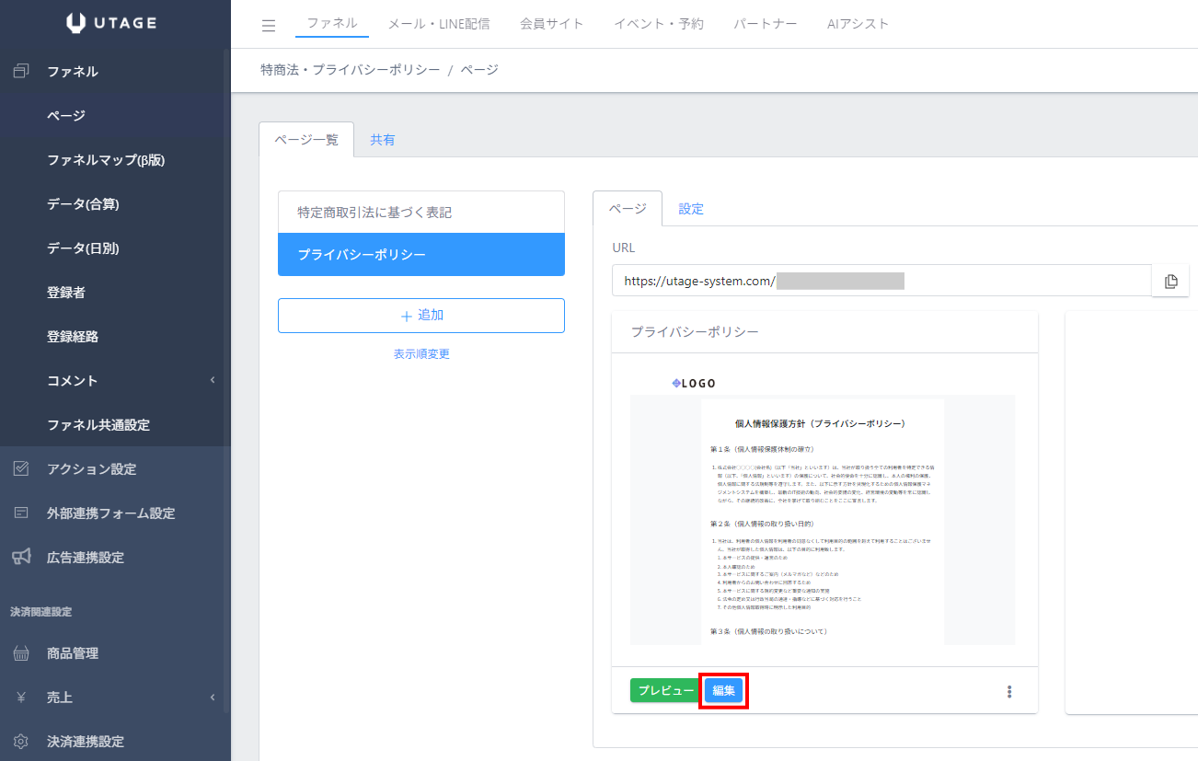Click the green プレビュー button
Screen dimensions: 1198x761
click(x=665, y=690)
